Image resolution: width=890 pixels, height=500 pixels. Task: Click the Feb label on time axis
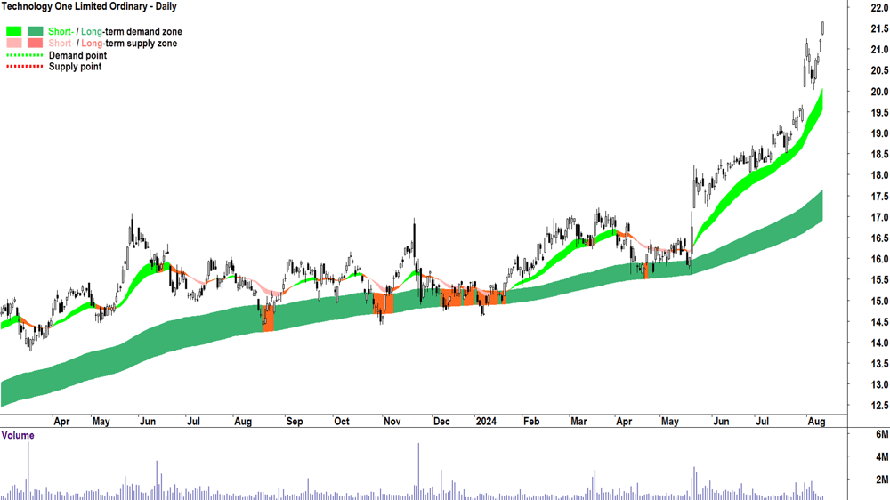[x=531, y=422]
